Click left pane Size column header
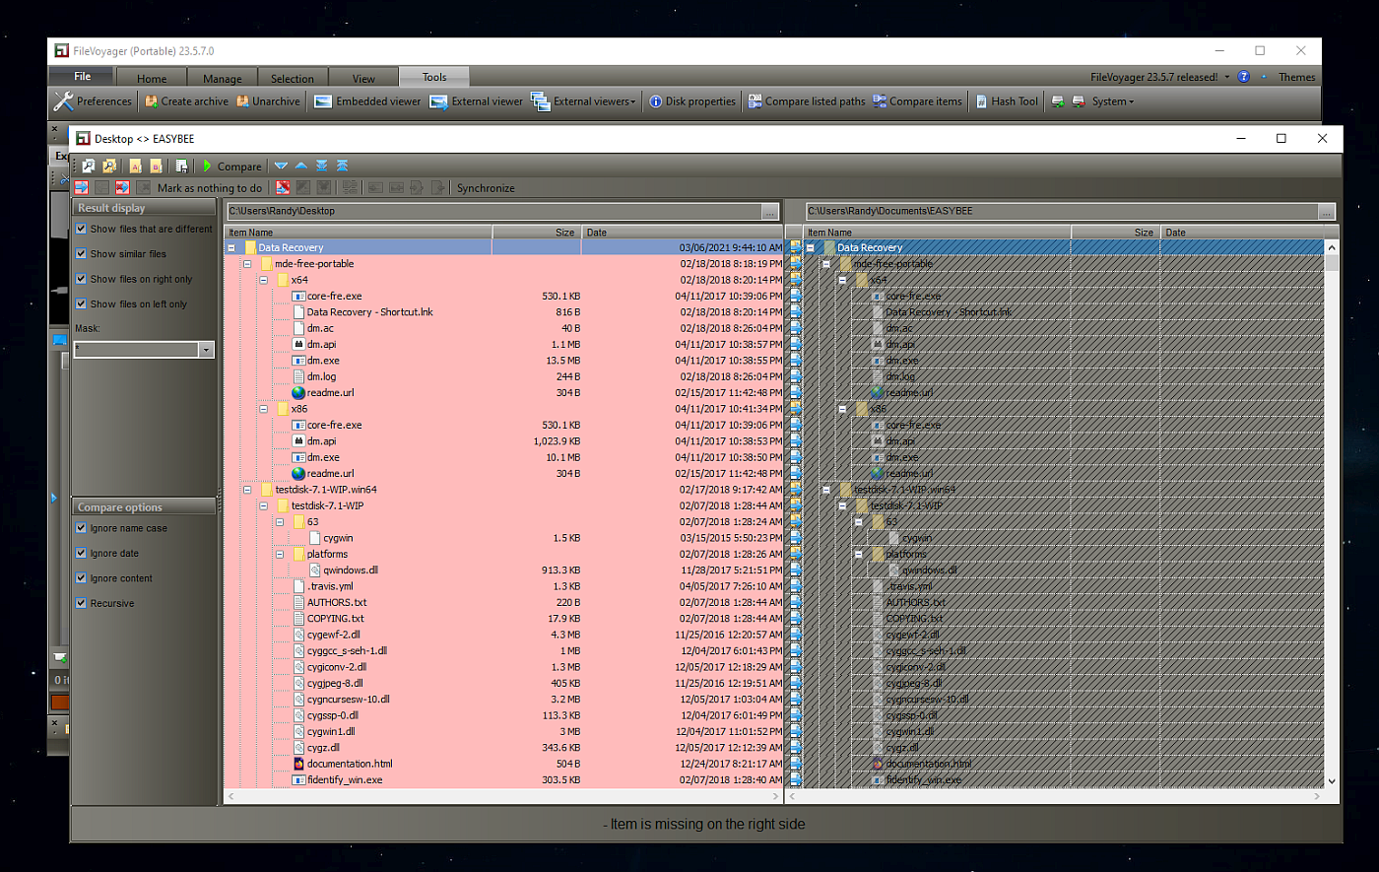The width and height of the screenshot is (1379, 872). click(537, 233)
